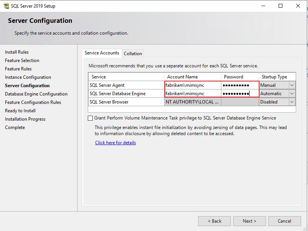The width and height of the screenshot is (308, 231).
Task: Select Feature Configuration Rules step in sidebar
Action: [33, 102]
